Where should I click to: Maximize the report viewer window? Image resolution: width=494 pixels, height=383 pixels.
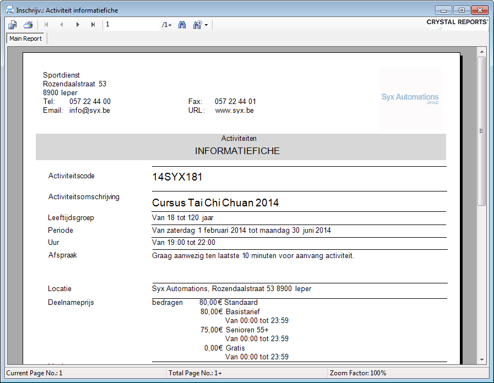click(462, 10)
